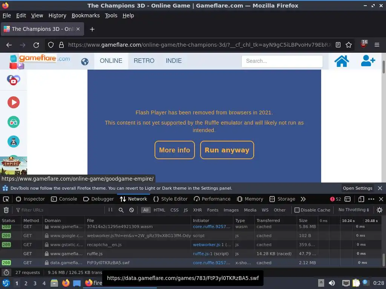This screenshot has width=386, height=289.
Task: Clear network requests with trash icon
Action: pyautogui.click(x=6, y=210)
